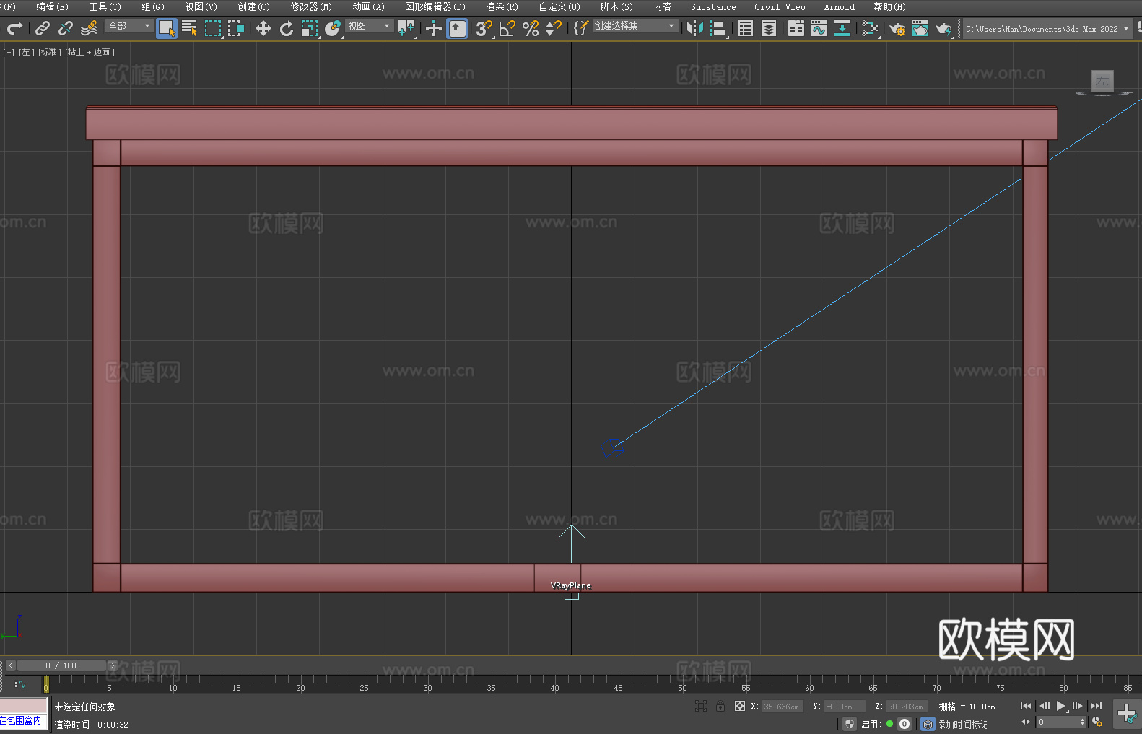This screenshot has width=1142, height=734.
Task: Toggle the Spinner Snap button
Action: click(x=554, y=28)
